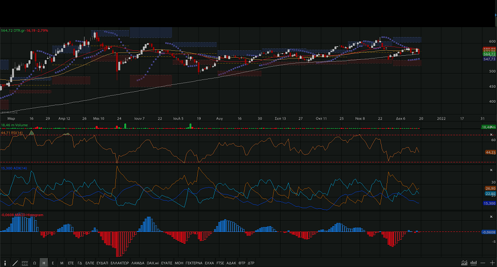Close the MACD Histogram panel

[491, 217]
